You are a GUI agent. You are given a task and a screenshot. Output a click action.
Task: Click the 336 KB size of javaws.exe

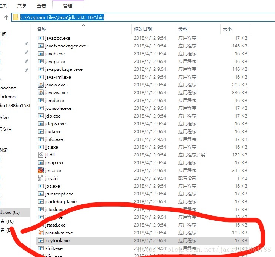click(239, 92)
